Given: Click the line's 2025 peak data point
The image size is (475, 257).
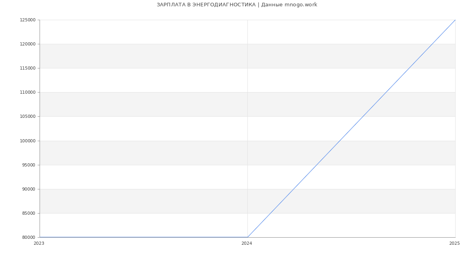Looking at the screenshot, I should 455,20.
